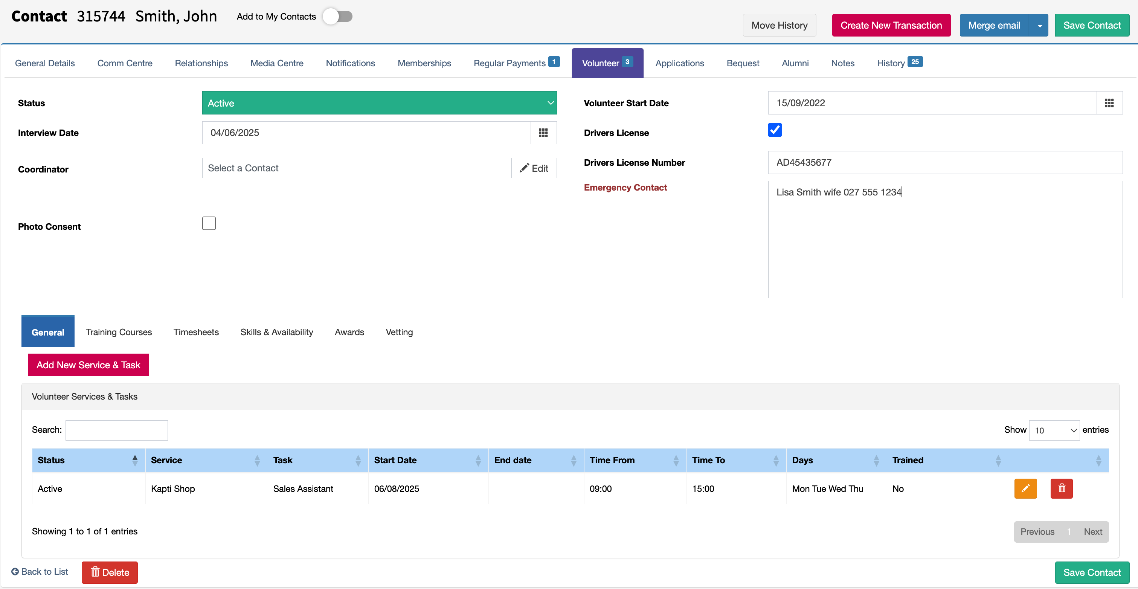Image resolution: width=1138 pixels, height=589 pixels.
Task: Open the Volunteer Start Date calendar icon
Action: 1109,103
